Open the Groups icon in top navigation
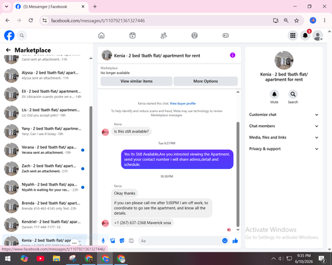The height and width of the screenshot is (265, 332). coord(195,35)
